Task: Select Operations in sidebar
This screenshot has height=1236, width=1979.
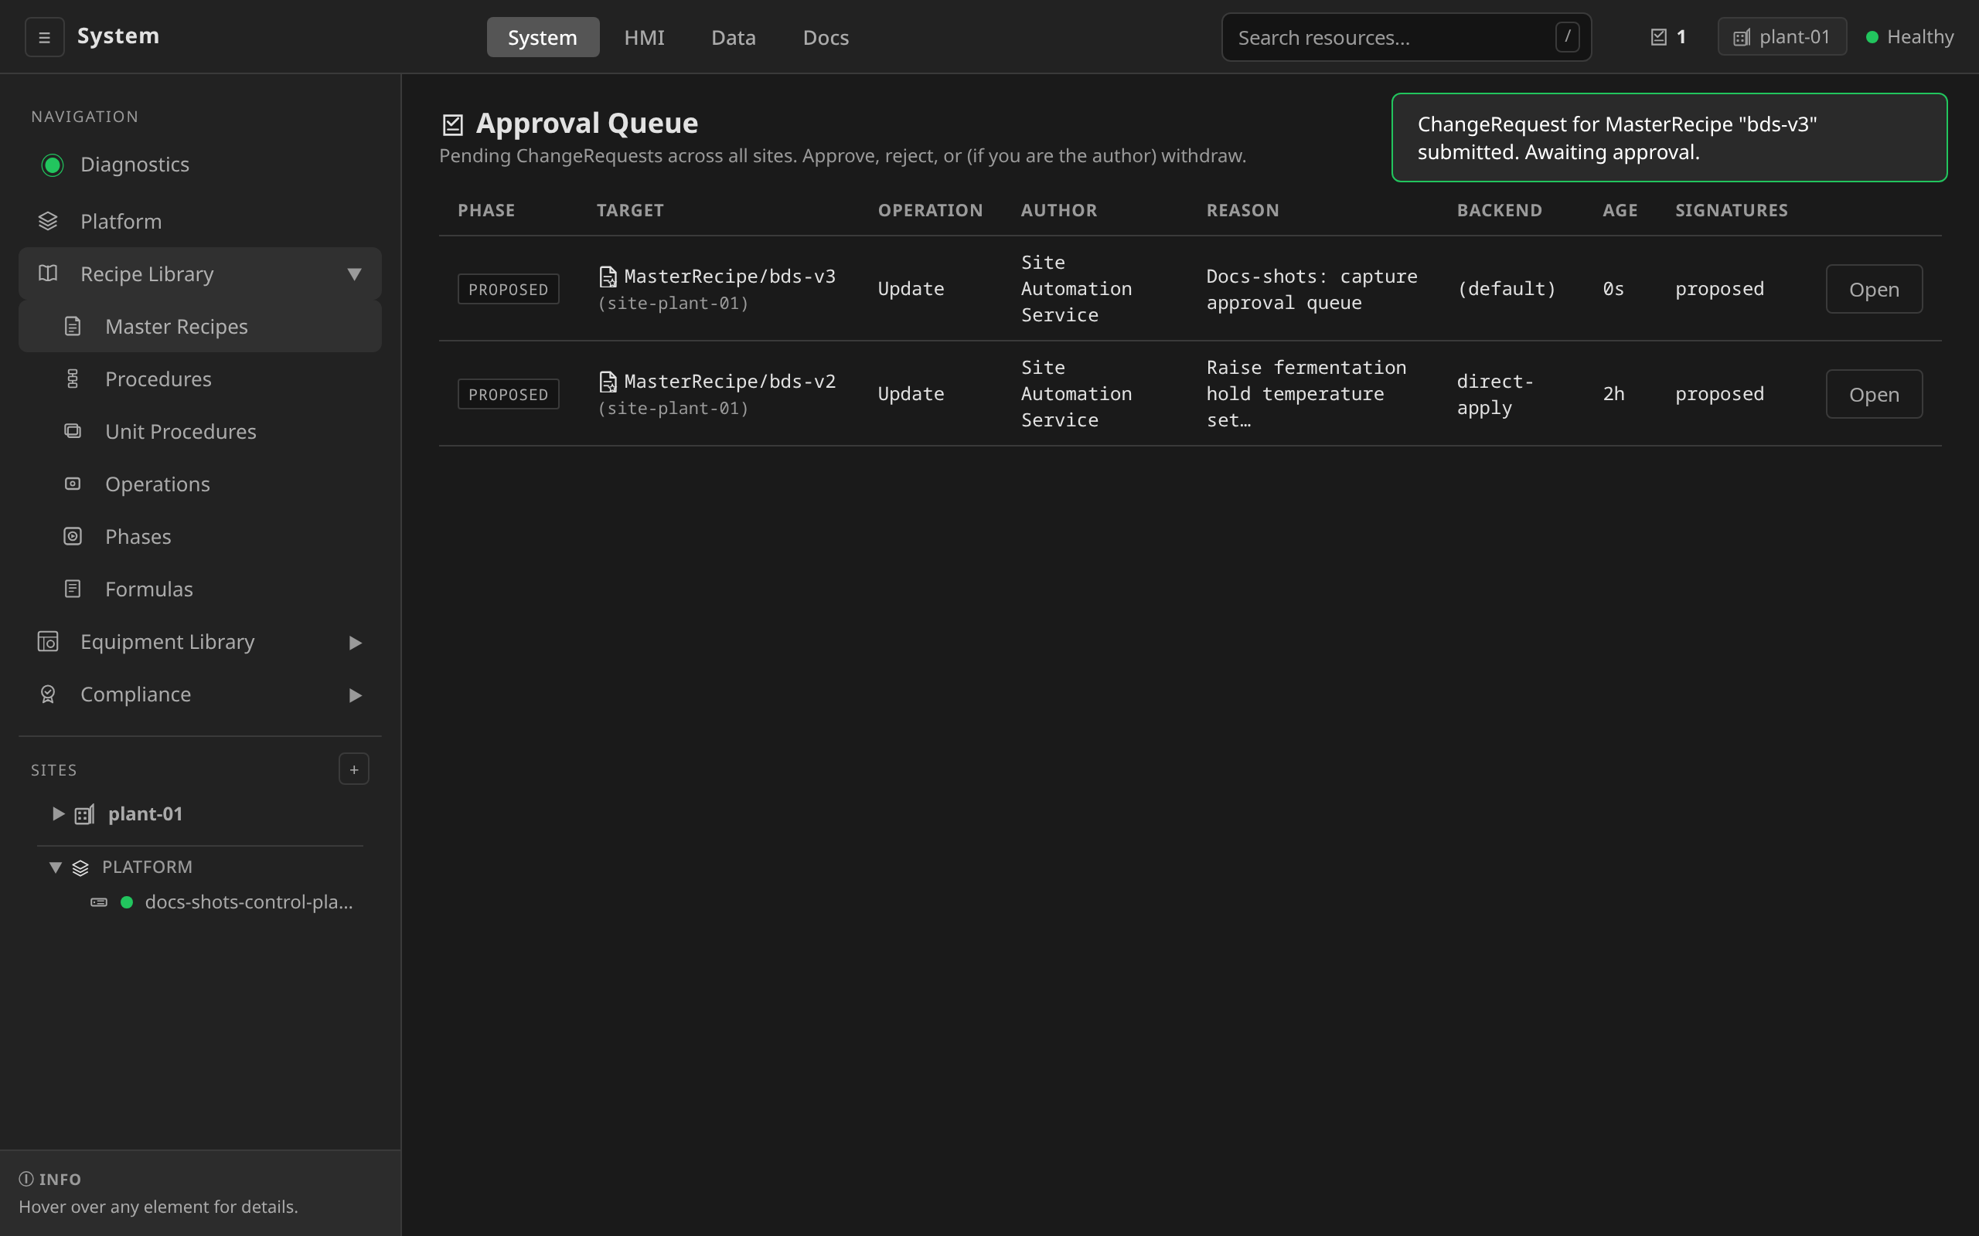Action: pos(200,484)
